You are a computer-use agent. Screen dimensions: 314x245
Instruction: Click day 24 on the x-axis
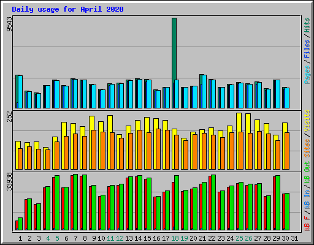tap(230, 238)
